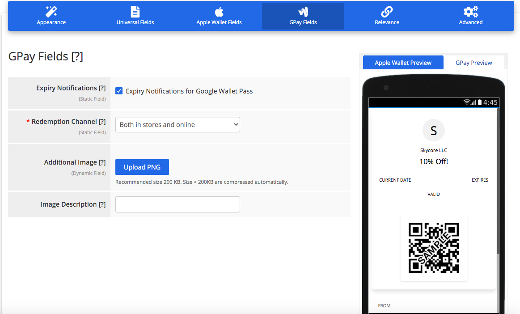
Task: Click the preview phone scrollbar
Action: [498, 181]
